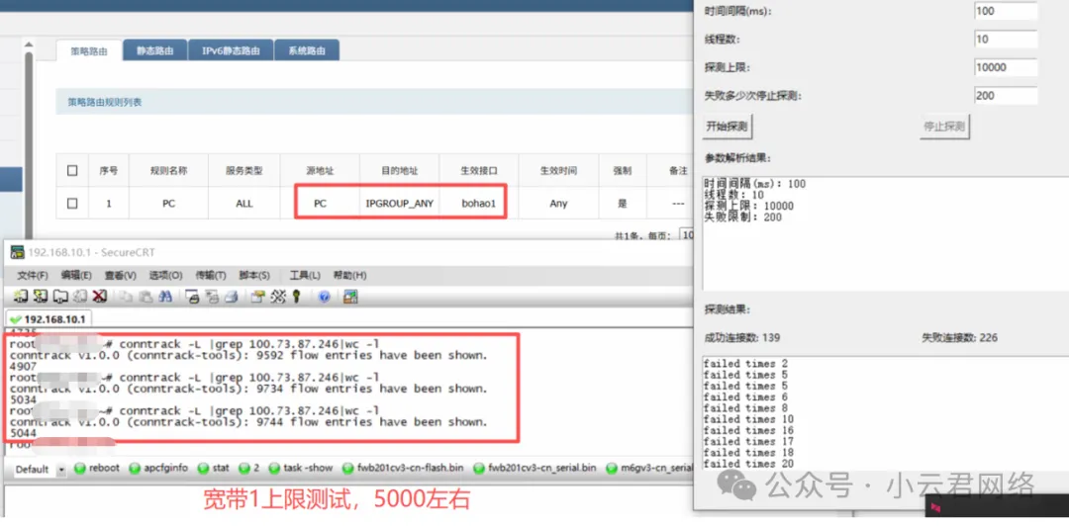The width and height of the screenshot is (1069, 528).
Task: Click the Help question mark toolbar icon
Action: (324, 297)
